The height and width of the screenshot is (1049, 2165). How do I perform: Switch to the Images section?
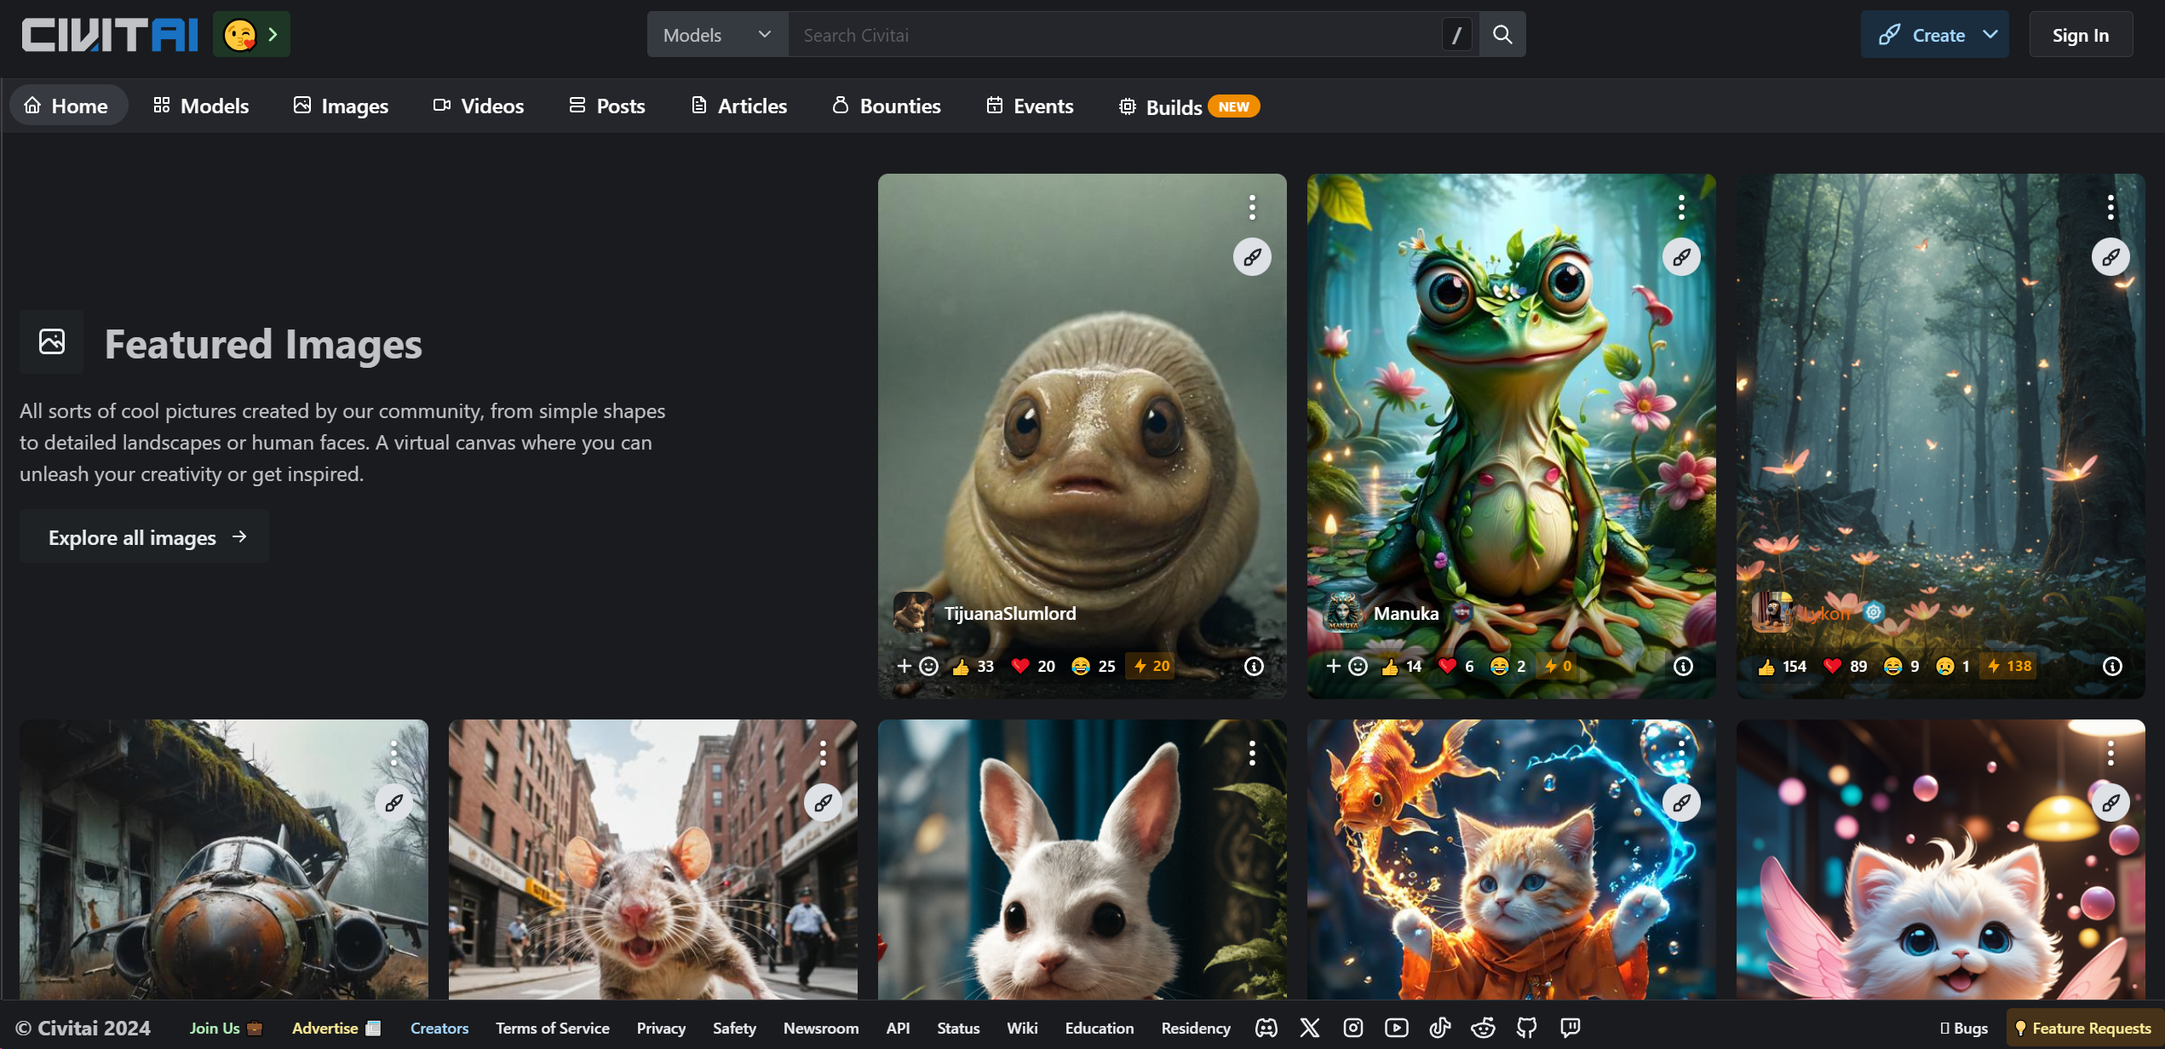coord(340,106)
